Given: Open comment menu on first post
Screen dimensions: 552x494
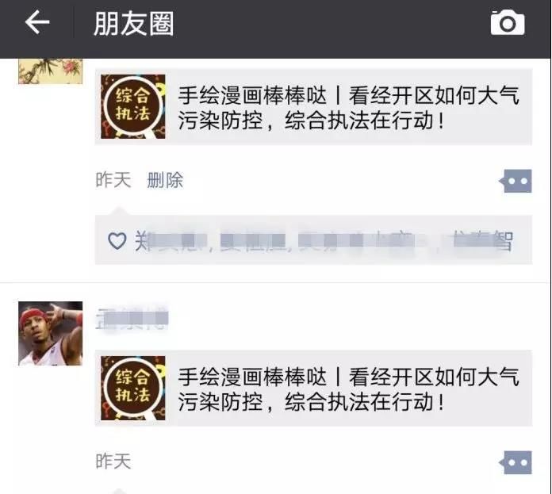Looking at the screenshot, I should tap(516, 181).
